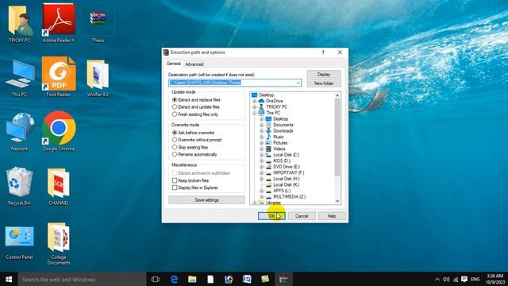Click the Display button
508x286 pixels.
[324, 74]
